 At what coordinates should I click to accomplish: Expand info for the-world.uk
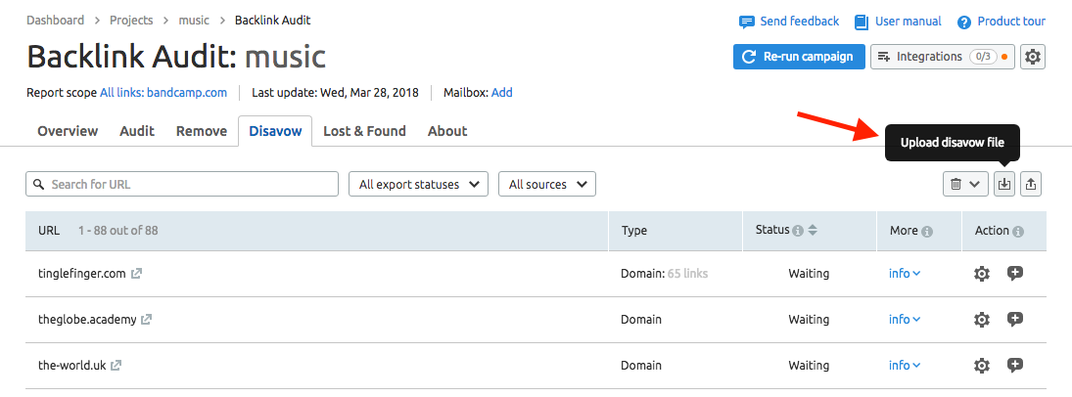click(905, 365)
